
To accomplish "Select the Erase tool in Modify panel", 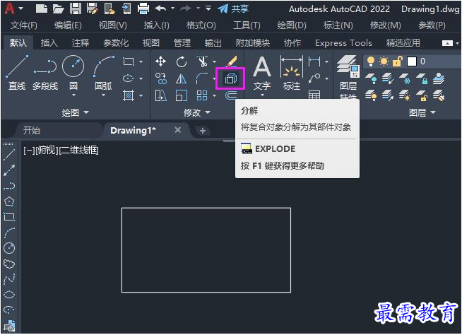I will [x=232, y=61].
